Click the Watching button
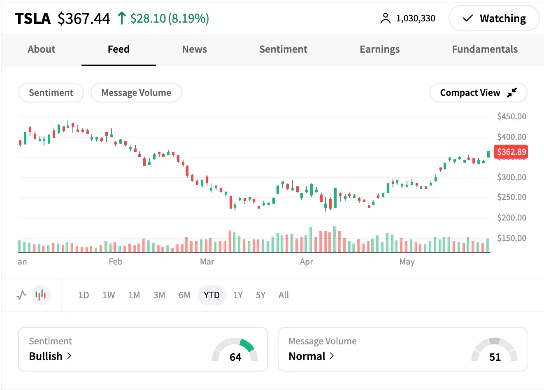Screen dimensions: 544x390 point(494,19)
